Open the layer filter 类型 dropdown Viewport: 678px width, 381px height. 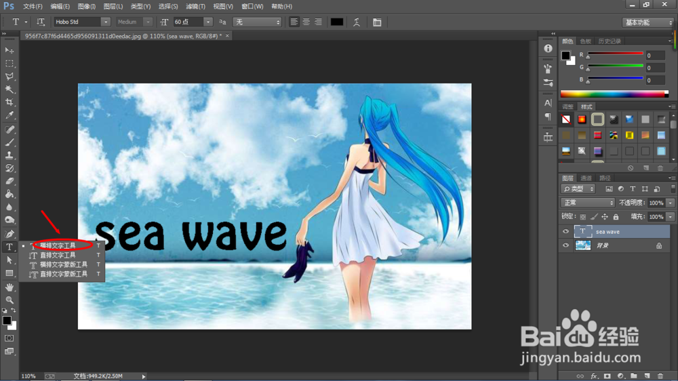click(x=578, y=189)
